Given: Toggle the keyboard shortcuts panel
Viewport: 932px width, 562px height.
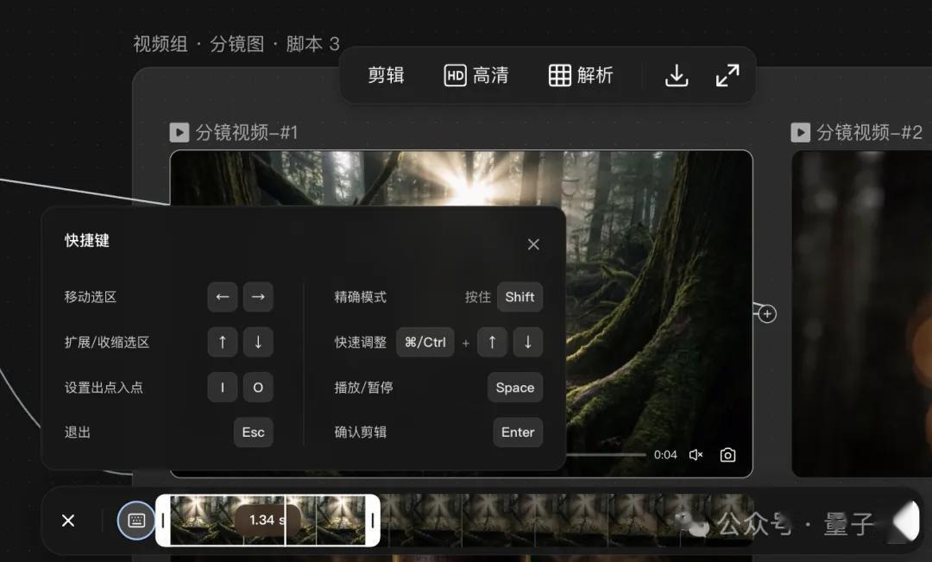Looking at the screenshot, I should point(135,521).
